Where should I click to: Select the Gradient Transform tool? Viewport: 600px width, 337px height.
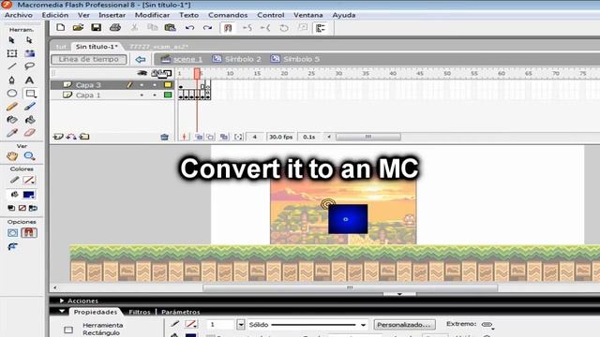(29, 53)
